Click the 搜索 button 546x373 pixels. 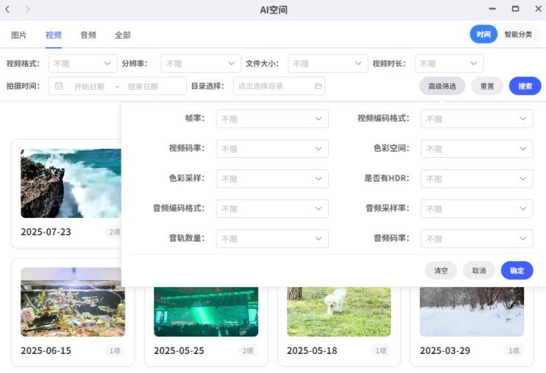[x=525, y=87]
